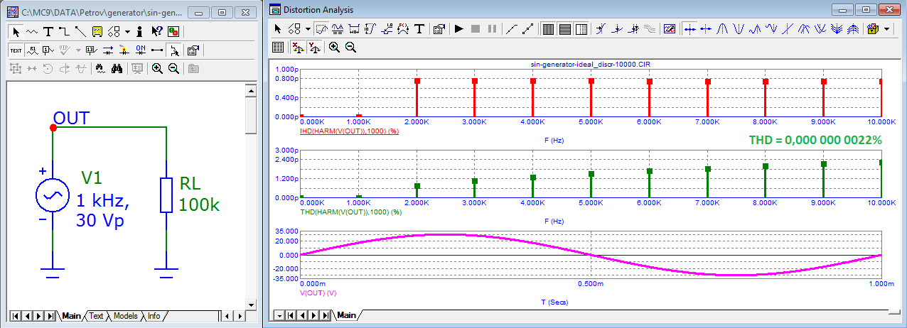Open Properties in schematic toolbar

(x=192, y=50)
